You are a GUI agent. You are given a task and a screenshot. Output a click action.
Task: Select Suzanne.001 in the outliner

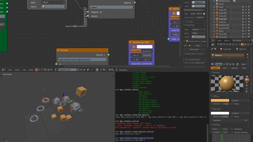click(x=224, y=25)
